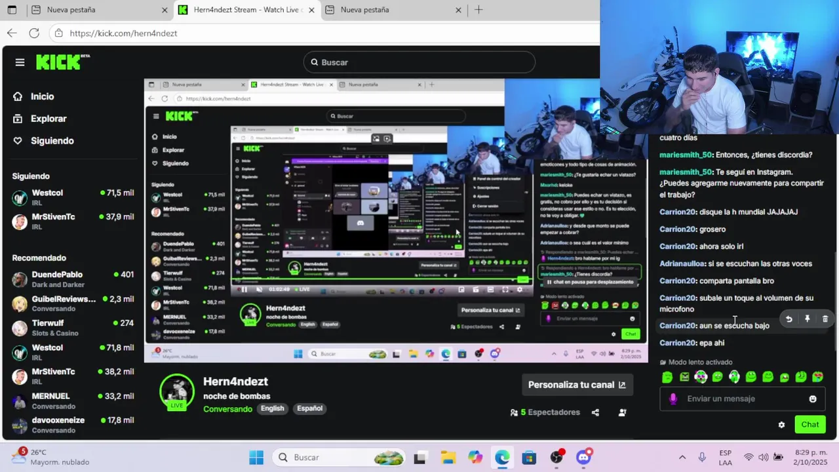Viewport: 839px width, 472px height.
Task: Click mariesmith_50 name on discordia message
Action: 686,155
